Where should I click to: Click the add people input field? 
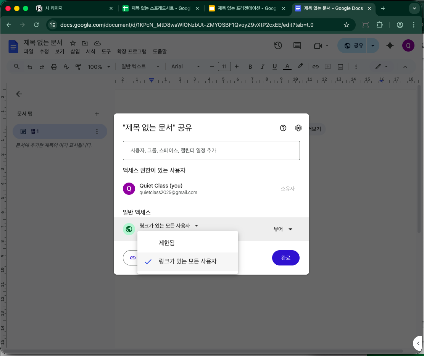pyautogui.click(x=211, y=150)
